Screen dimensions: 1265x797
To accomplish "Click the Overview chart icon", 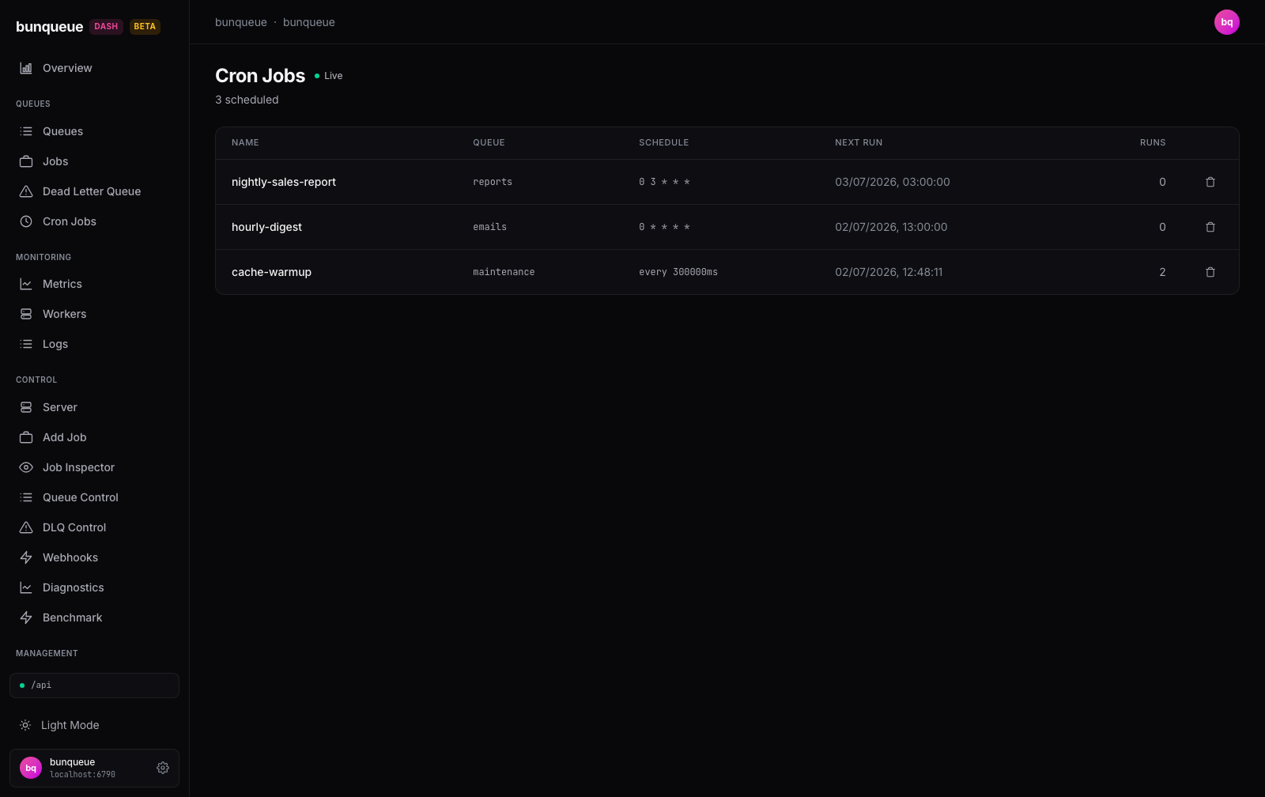I will click(x=26, y=68).
